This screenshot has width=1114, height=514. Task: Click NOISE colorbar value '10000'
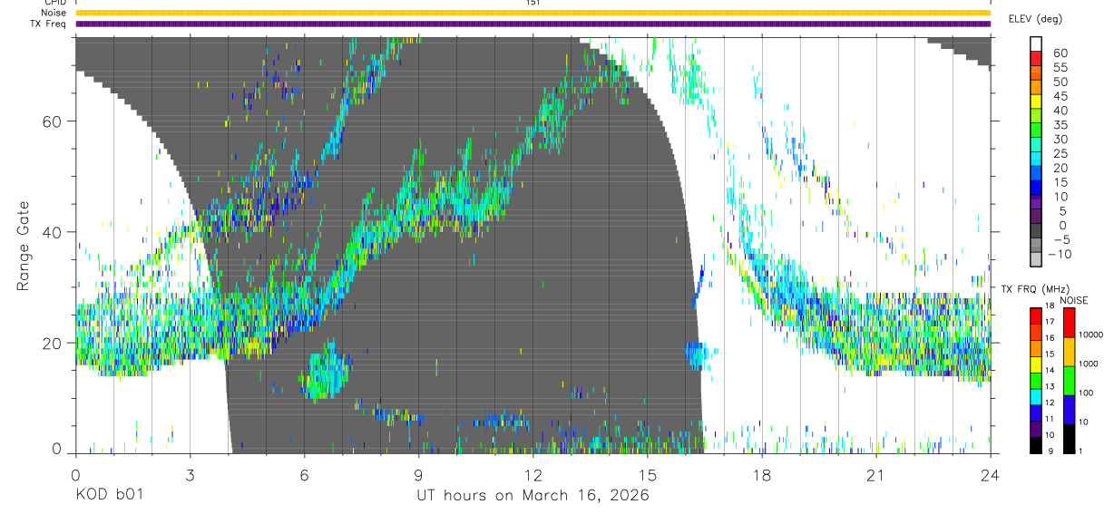(1091, 335)
